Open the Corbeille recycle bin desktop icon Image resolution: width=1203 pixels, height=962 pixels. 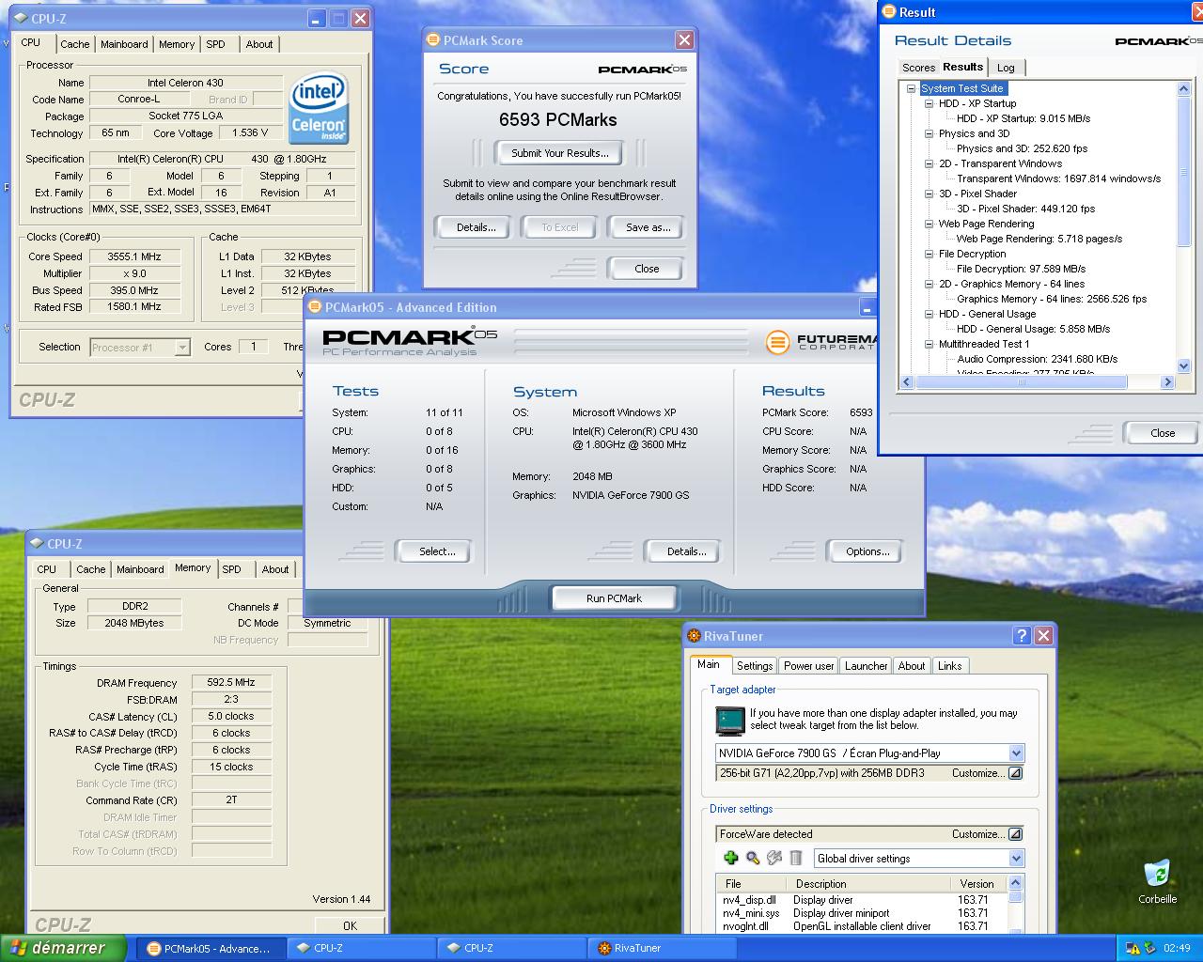pos(1157,881)
